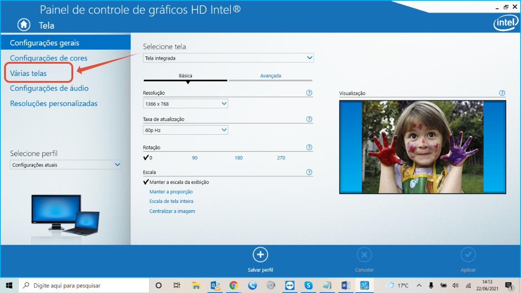Click the Tela section title
The image size is (521, 293).
(46, 25)
